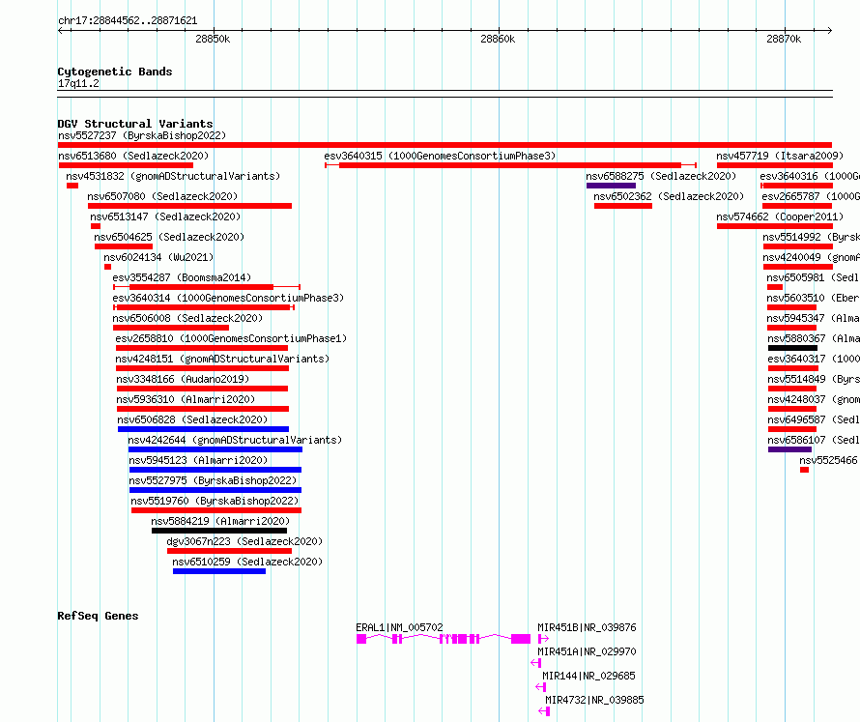Click the ERAL1|NM_005702 gene label
Image resolution: width=860 pixels, height=722 pixels.
coord(399,627)
